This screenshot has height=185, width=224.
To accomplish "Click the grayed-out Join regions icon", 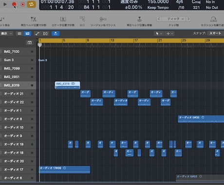I will pyautogui.click(x=82, y=19).
